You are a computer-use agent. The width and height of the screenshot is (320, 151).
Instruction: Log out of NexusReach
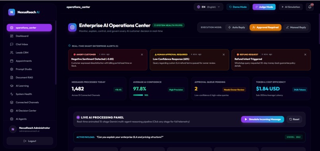tap(30, 141)
